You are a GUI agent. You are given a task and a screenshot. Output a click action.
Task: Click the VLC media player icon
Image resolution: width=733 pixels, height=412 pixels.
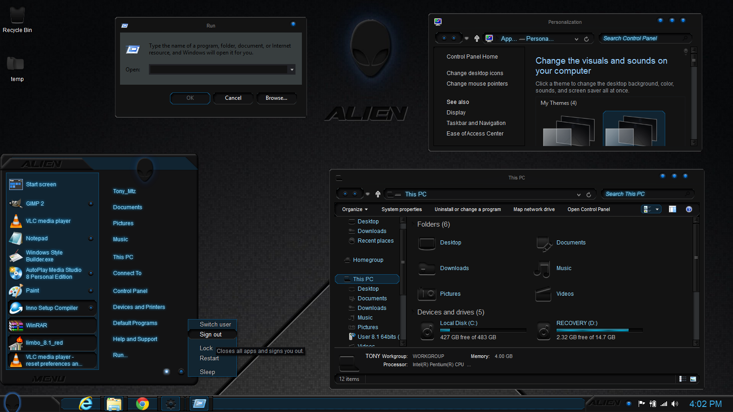coord(16,221)
